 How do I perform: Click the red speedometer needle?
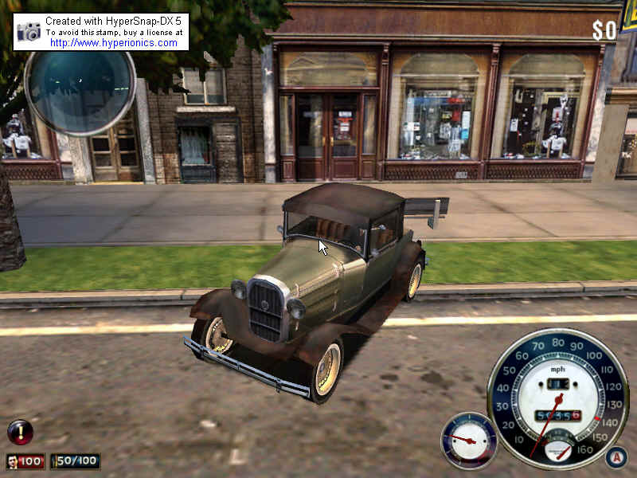pos(547,425)
